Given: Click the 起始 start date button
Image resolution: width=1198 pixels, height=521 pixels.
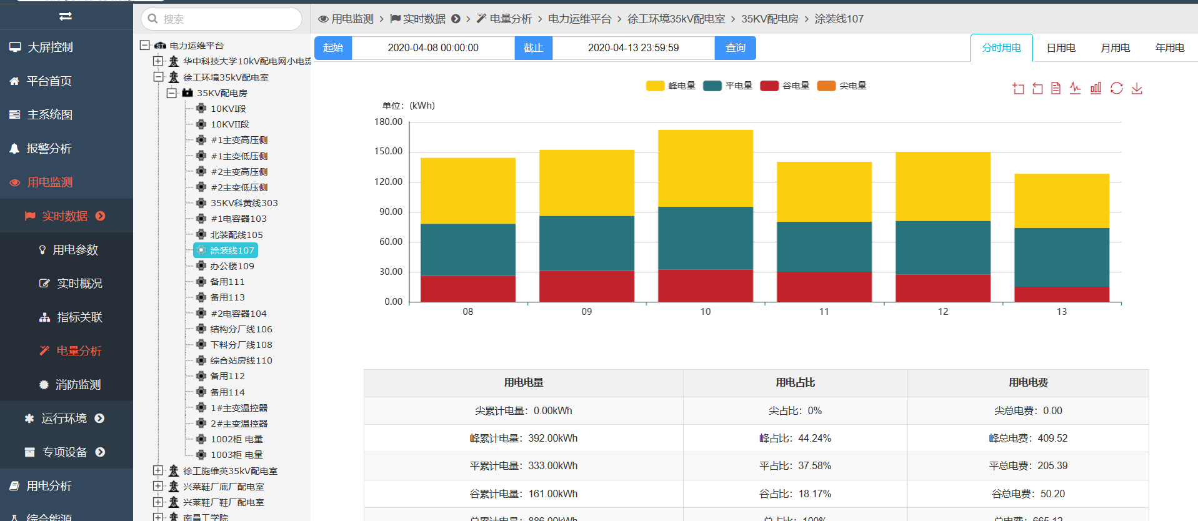Looking at the screenshot, I should click(x=333, y=48).
